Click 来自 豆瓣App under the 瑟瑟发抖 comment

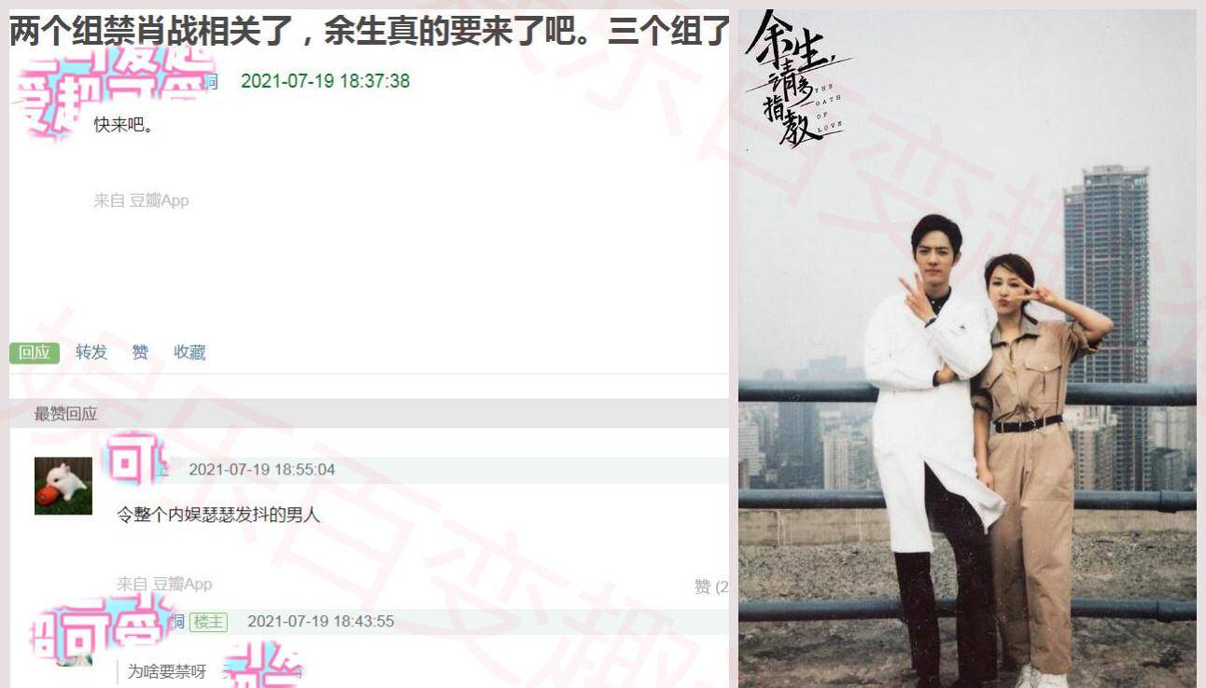click(x=164, y=584)
